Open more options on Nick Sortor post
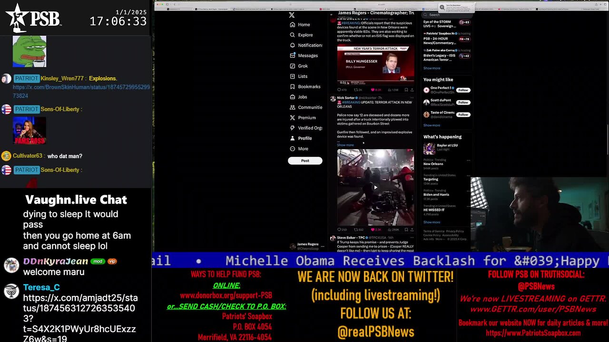The image size is (609, 342). (x=412, y=98)
